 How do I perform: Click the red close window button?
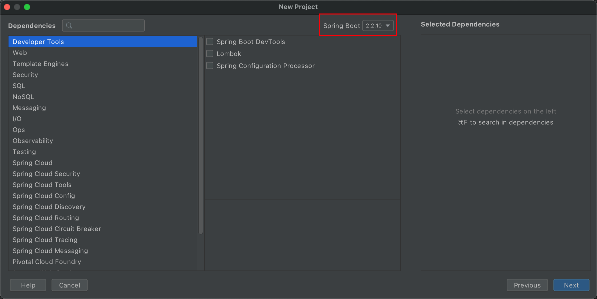7,7
